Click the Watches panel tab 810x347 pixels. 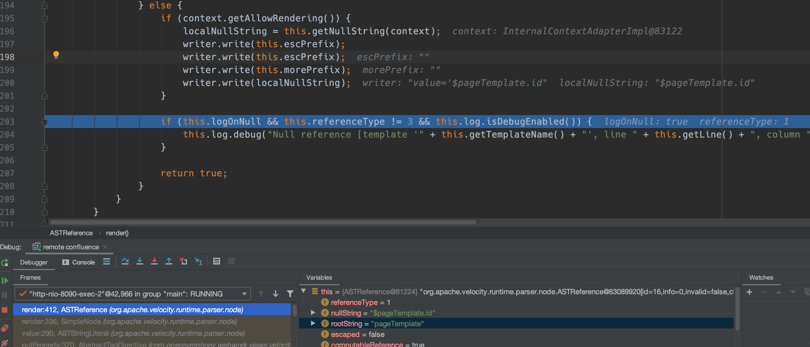tap(761, 277)
